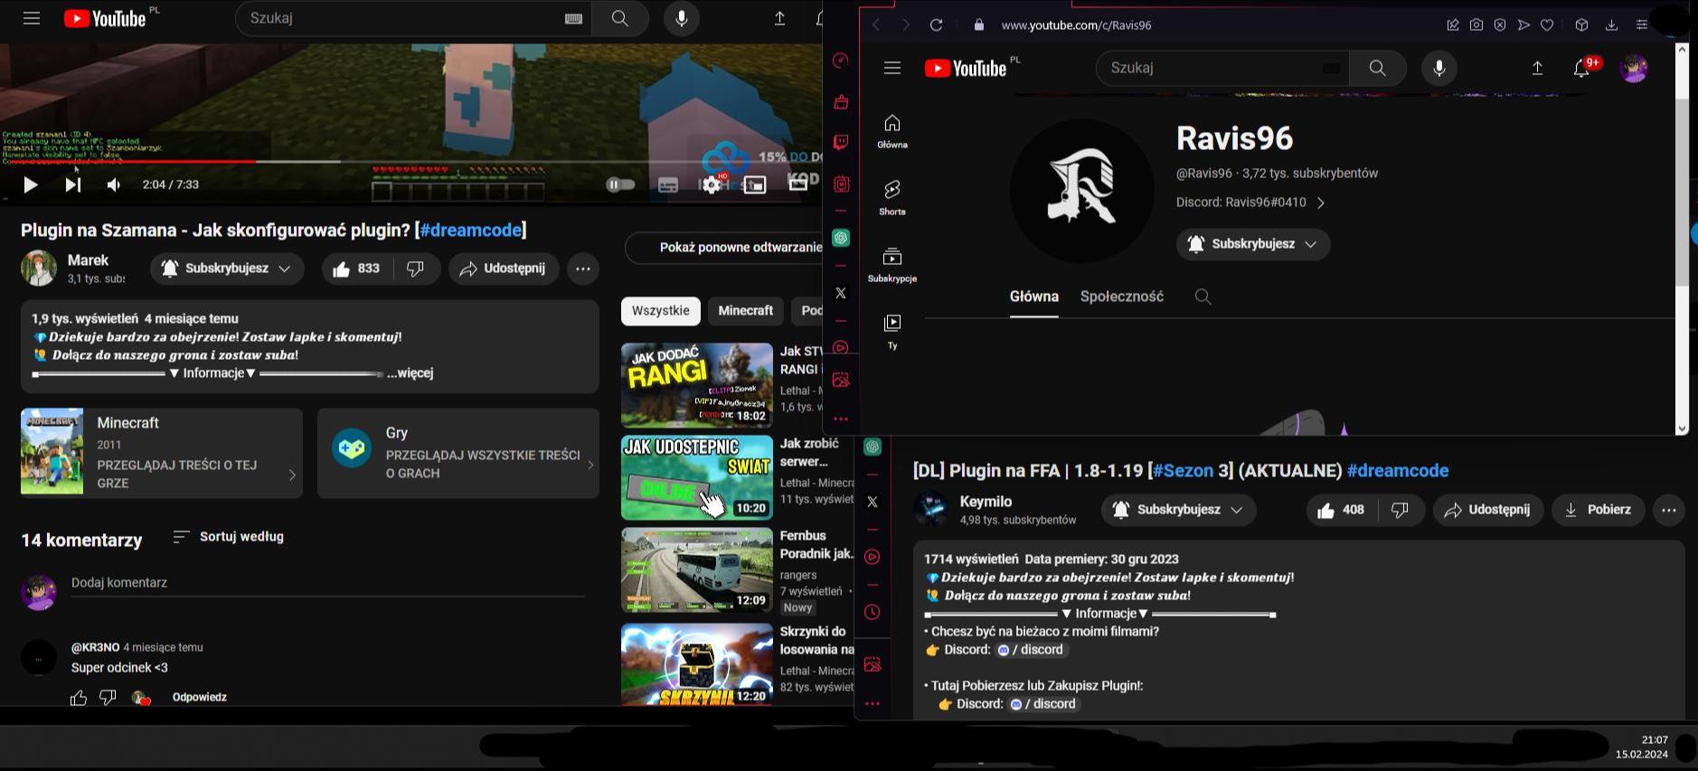Skip to the next video in the player
The width and height of the screenshot is (1698, 771).
click(x=72, y=184)
